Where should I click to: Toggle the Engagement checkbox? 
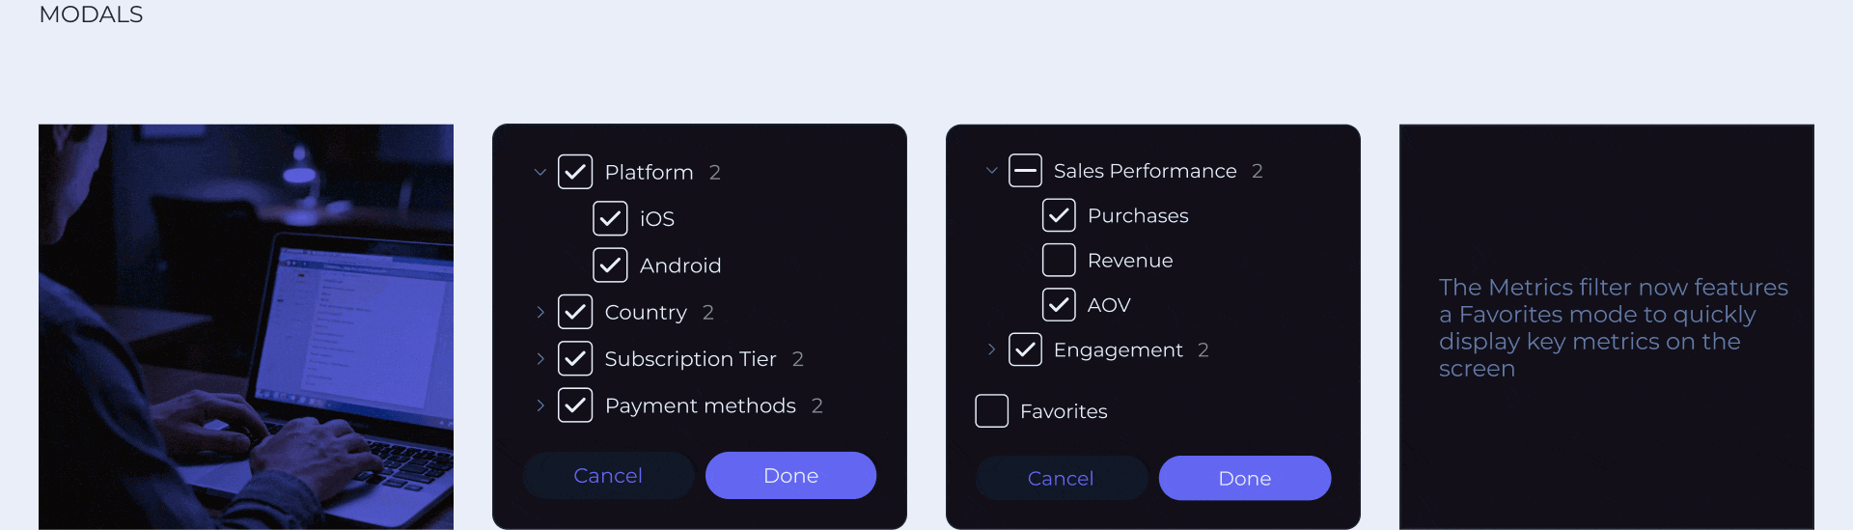[x=1025, y=349]
